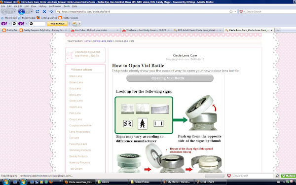
Task: Open the Blue Lens category
Action: point(75,95)
